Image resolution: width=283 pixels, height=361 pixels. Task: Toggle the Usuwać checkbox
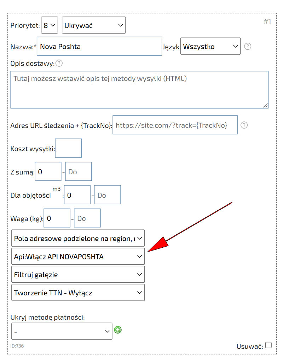(268, 345)
